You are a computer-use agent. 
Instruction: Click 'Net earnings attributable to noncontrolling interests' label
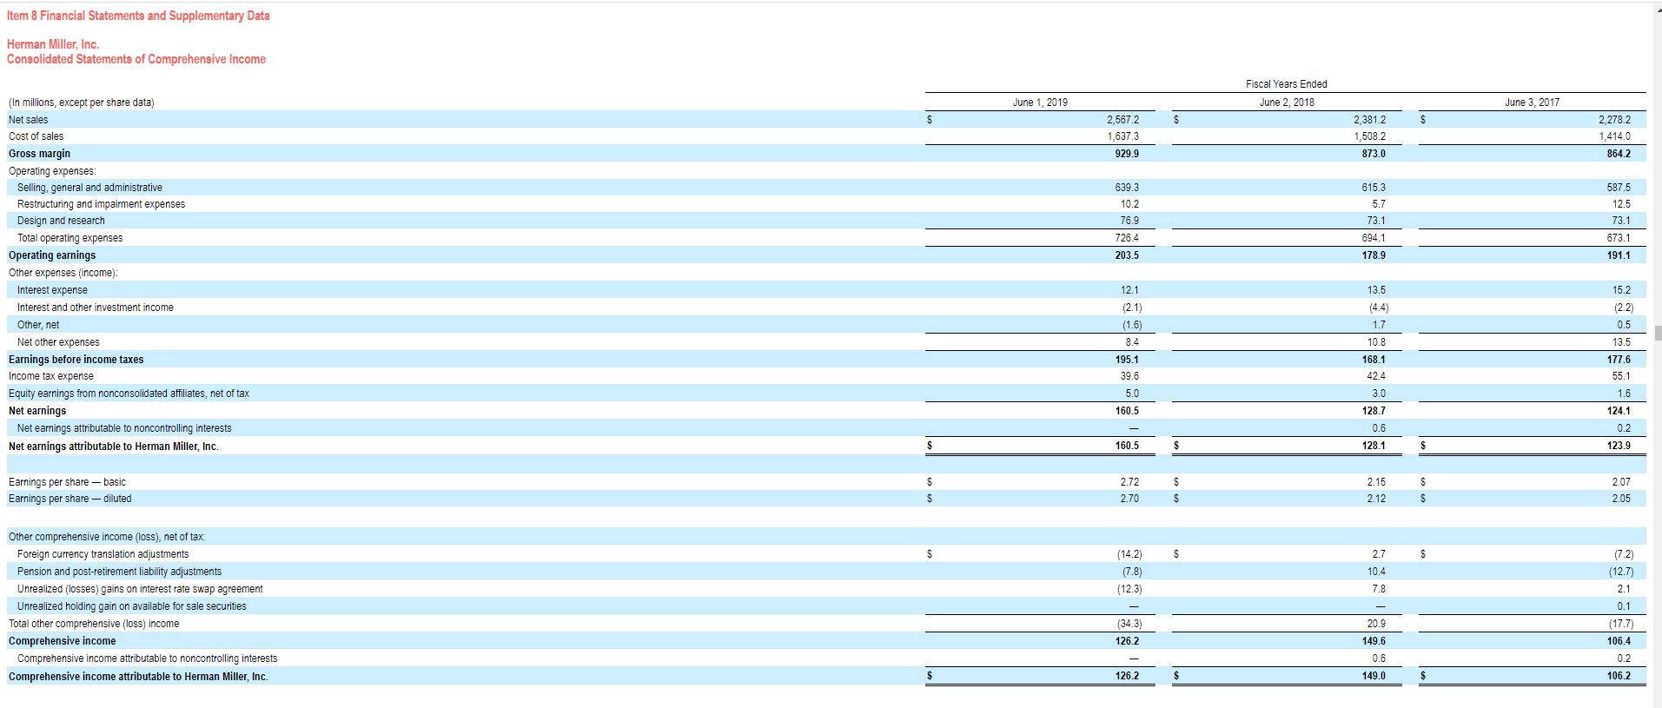(124, 428)
